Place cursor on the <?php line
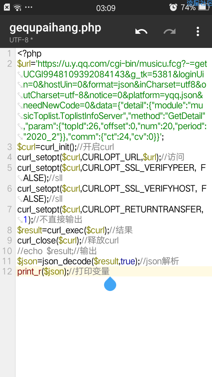Image resolution: width=212 pixels, height=377 pixels. [x=29, y=53]
